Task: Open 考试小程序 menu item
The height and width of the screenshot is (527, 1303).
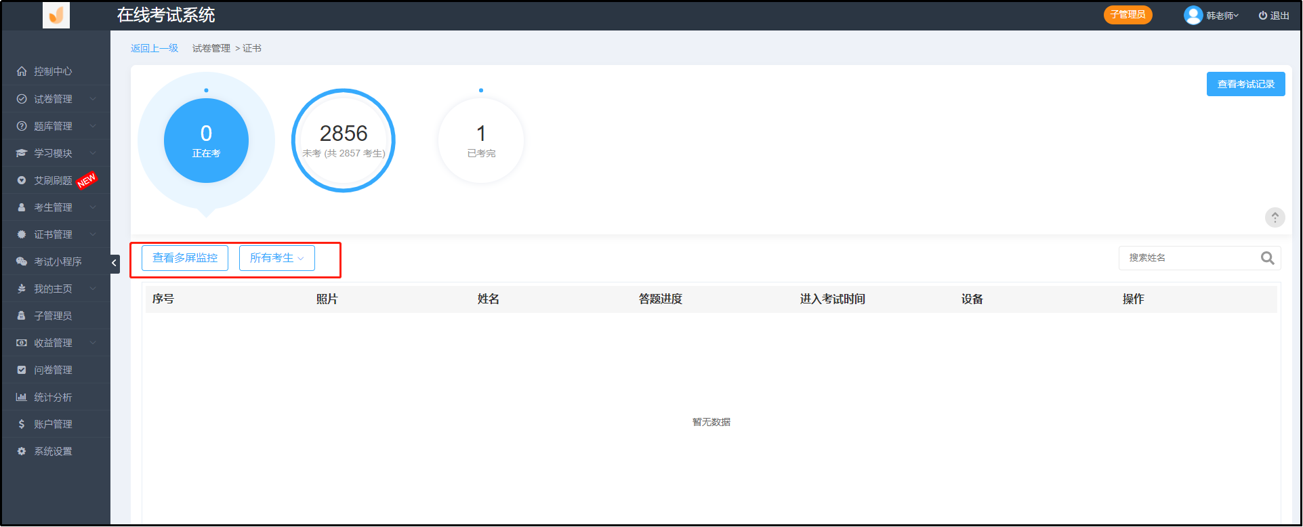Action: click(56, 261)
